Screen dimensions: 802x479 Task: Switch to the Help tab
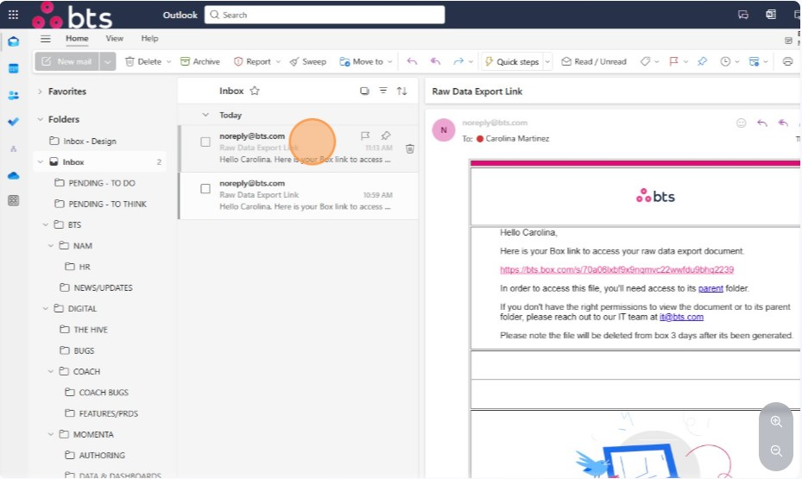pyautogui.click(x=149, y=38)
